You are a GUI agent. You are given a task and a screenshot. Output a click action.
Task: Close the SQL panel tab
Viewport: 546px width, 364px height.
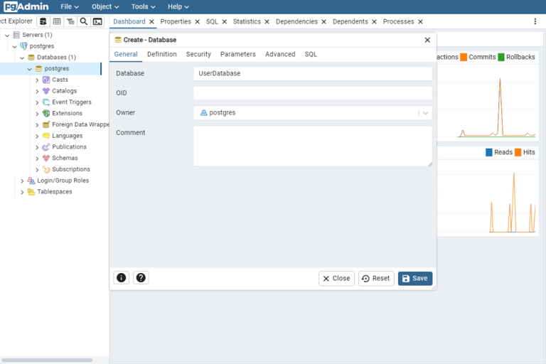225,21
